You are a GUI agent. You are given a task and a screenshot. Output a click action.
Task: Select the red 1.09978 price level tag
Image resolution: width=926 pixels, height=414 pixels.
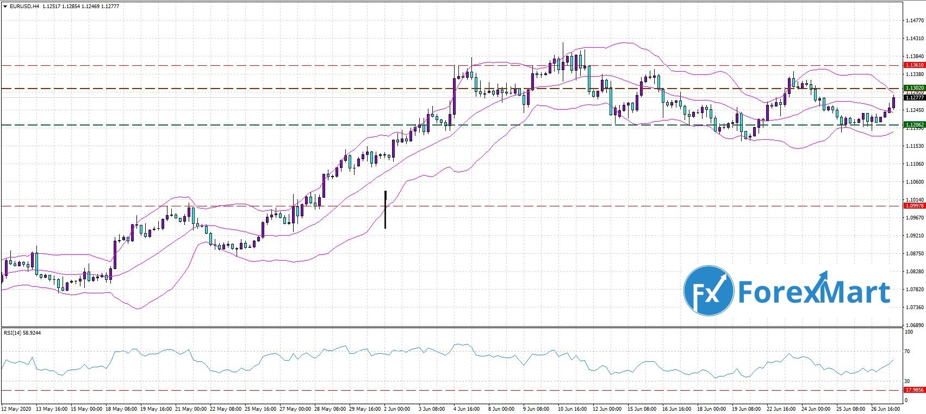coord(913,206)
